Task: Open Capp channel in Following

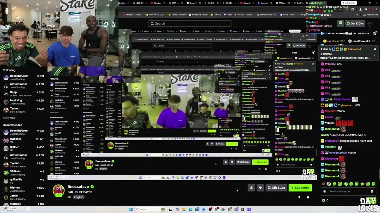Action: tap(24, 94)
